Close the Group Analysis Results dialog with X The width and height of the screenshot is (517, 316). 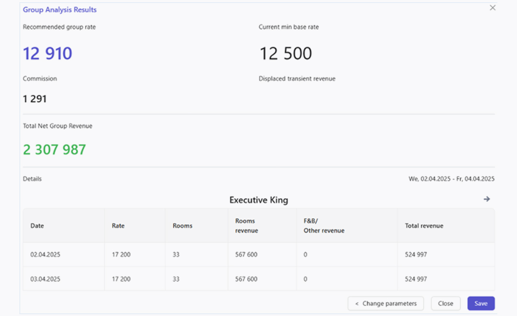point(493,8)
